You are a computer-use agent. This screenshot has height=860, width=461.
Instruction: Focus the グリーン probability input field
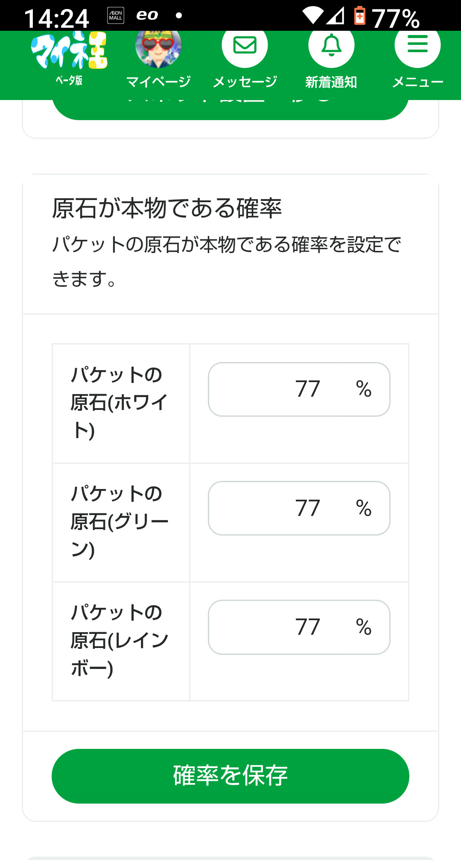coord(299,508)
